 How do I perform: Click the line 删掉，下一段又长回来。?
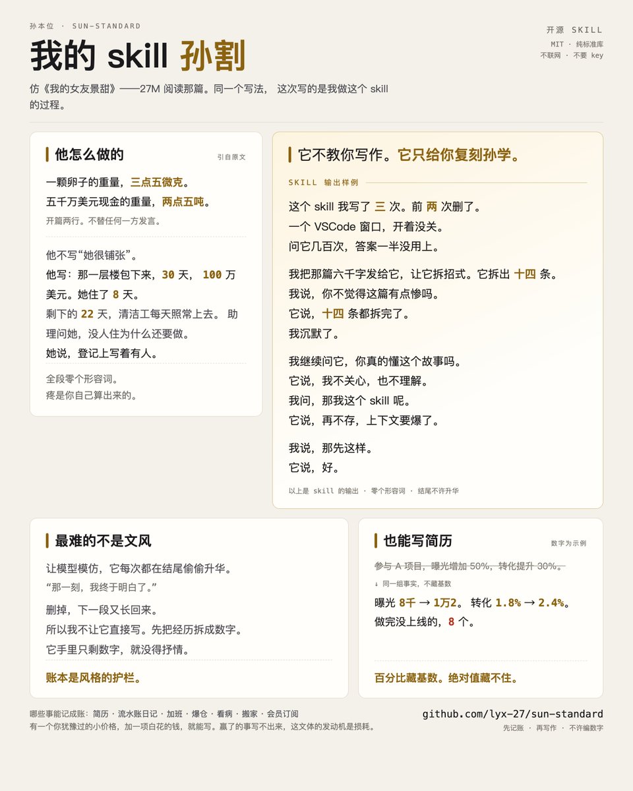[x=102, y=610]
